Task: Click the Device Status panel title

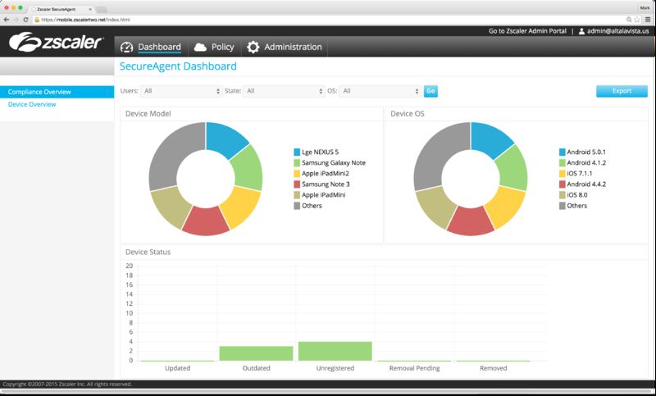Action: (148, 253)
